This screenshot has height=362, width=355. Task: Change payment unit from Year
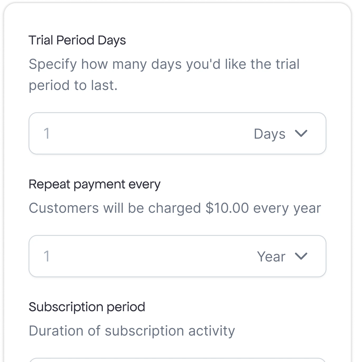(282, 256)
